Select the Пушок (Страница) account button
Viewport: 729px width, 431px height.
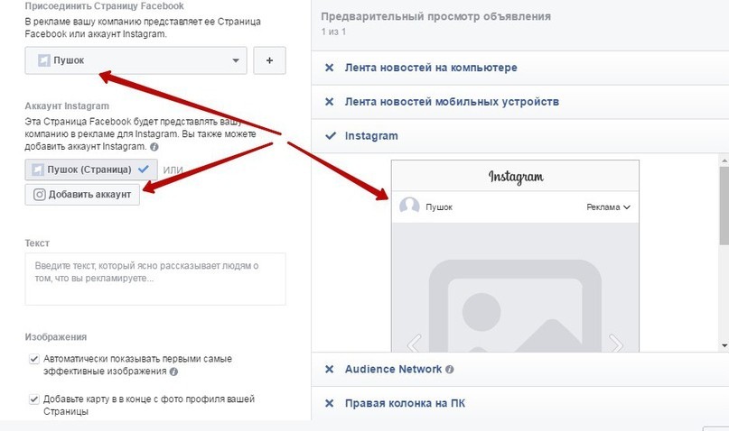(91, 170)
